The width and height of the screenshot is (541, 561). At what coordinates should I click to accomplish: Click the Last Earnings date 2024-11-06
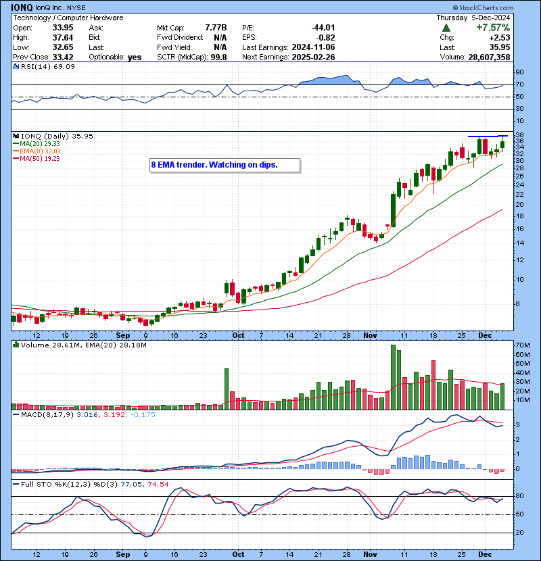point(313,47)
